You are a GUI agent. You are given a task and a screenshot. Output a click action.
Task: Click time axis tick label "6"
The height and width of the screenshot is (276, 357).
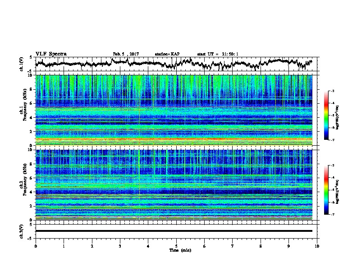[x=205, y=246]
